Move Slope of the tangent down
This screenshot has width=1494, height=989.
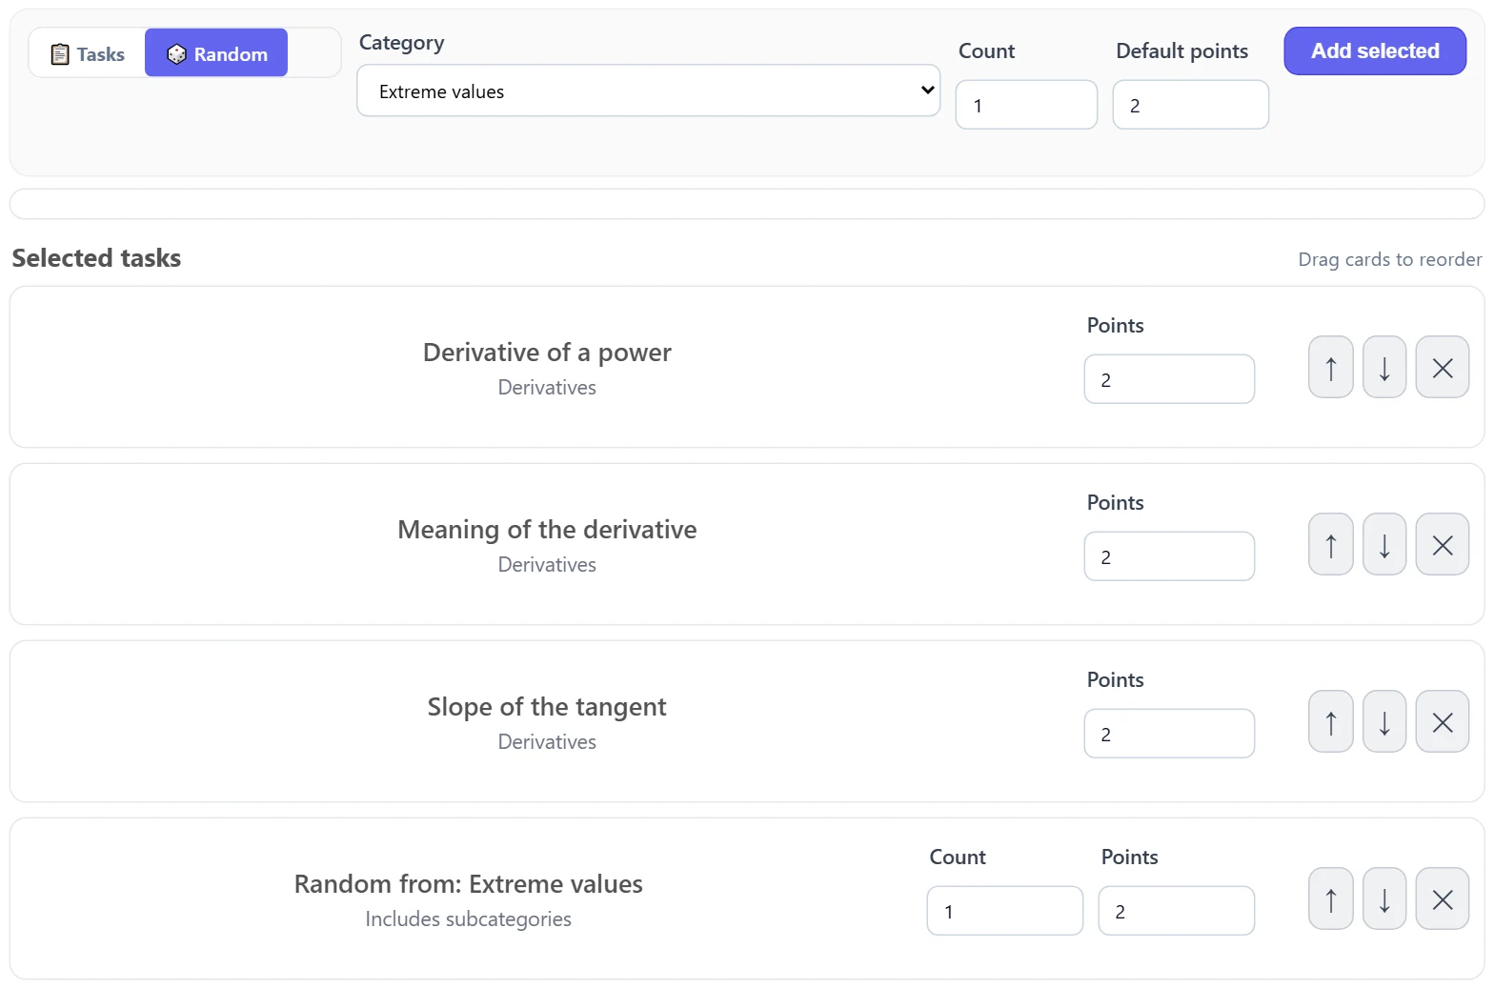pos(1384,721)
